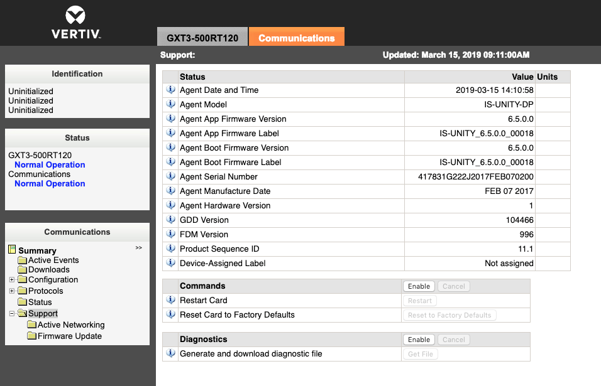
Task: Expand the Protocols tree node
Action: [11, 291]
